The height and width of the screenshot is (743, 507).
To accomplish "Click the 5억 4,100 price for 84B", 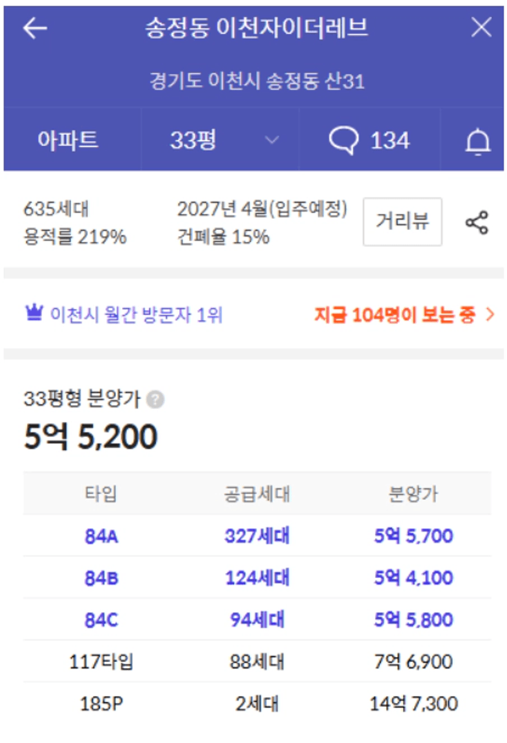I will point(413,578).
